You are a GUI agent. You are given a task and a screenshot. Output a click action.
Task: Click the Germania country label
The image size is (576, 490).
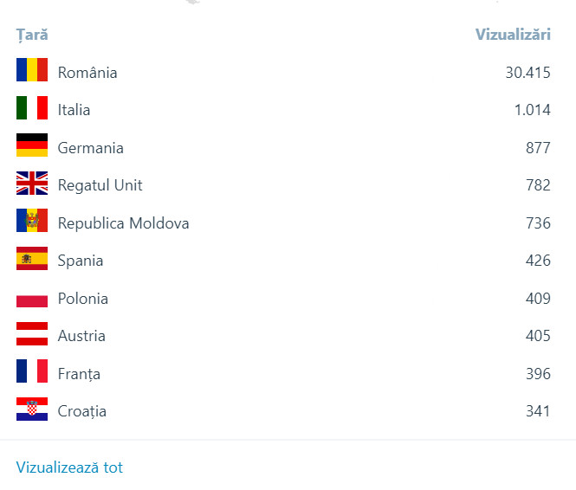pos(91,148)
